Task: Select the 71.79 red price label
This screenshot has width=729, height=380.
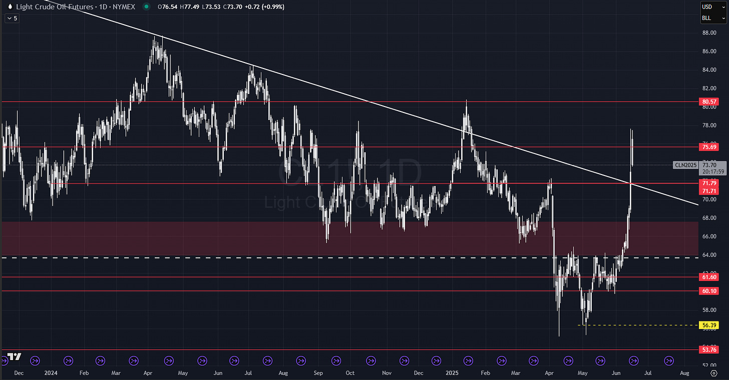Action: click(709, 183)
